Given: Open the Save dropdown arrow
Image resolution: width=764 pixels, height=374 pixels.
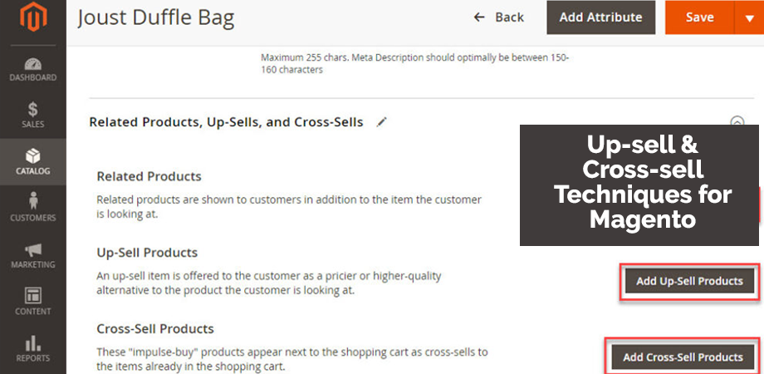Looking at the screenshot, I should (x=749, y=17).
